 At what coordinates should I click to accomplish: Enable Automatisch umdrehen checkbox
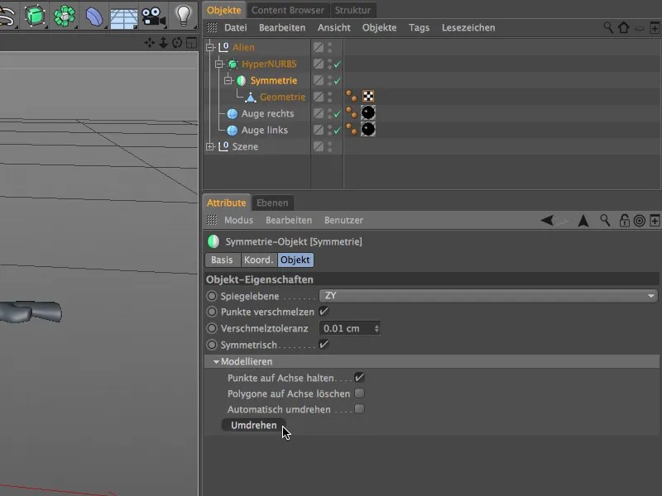[x=359, y=409]
